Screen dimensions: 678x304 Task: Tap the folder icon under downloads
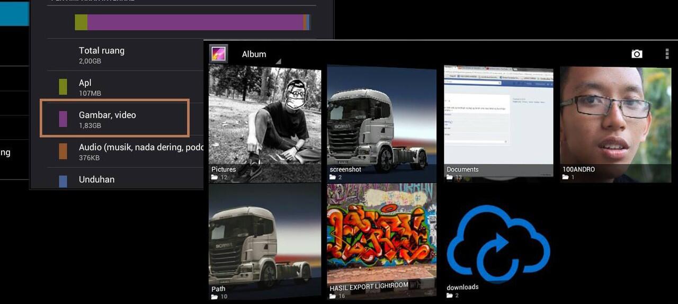pos(450,295)
